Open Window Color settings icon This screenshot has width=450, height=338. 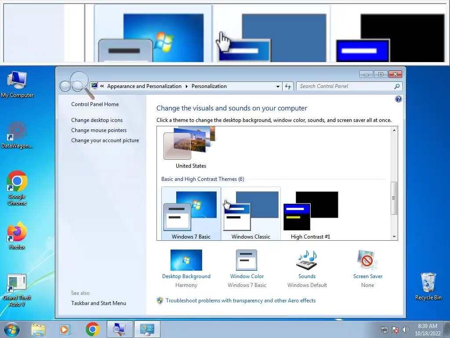(x=247, y=260)
